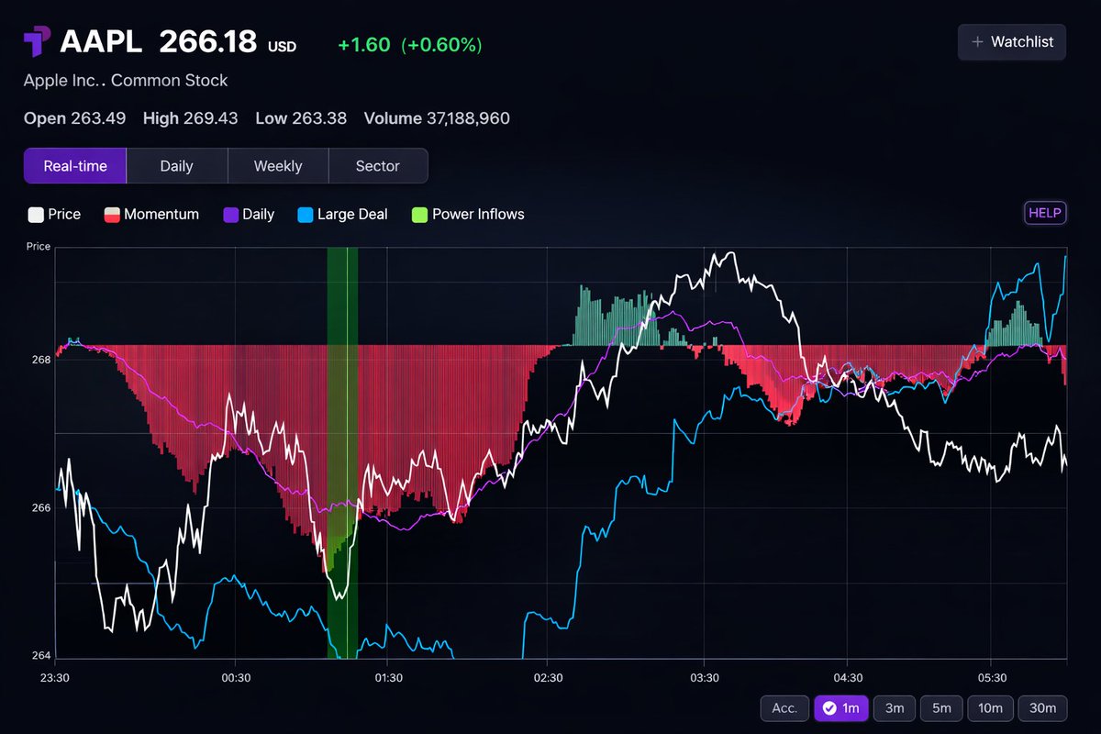The height and width of the screenshot is (734, 1101).
Task: Open the Sector view
Action: click(x=378, y=165)
